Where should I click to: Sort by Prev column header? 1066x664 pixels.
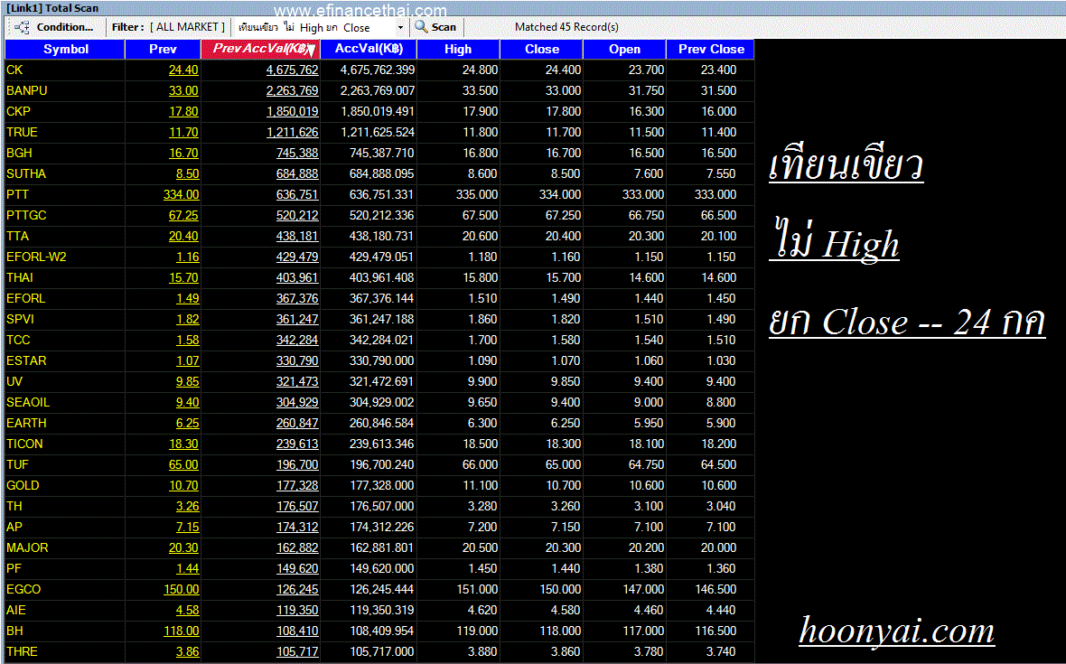163,49
